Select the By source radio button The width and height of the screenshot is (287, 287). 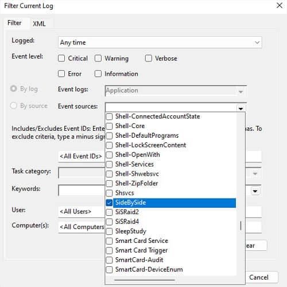tap(14, 106)
